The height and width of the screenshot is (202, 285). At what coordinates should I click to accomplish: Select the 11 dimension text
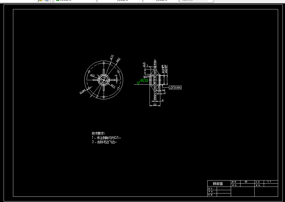(x=164, y=90)
